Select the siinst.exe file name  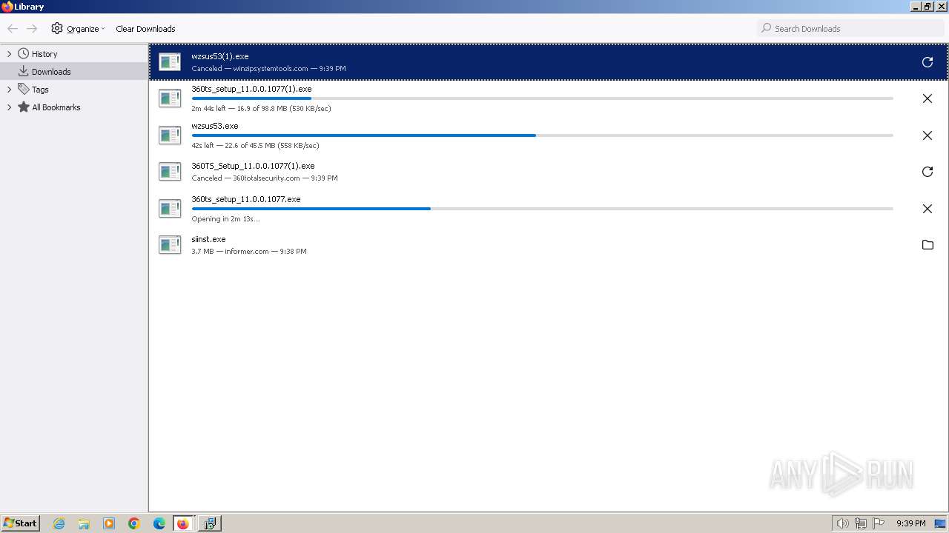click(208, 239)
